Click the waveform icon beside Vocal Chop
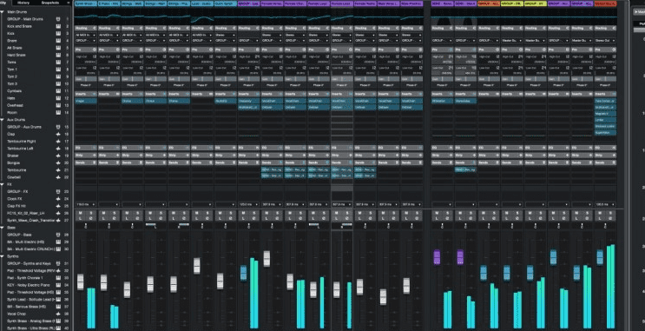This screenshot has width=645, height=331. tap(58, 314)
